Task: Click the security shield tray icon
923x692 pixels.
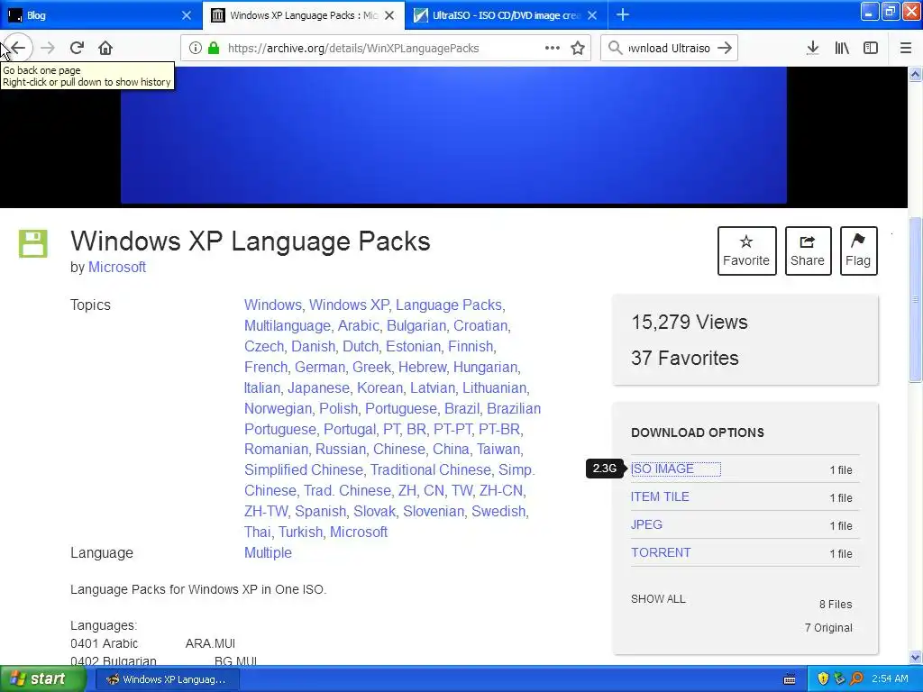Action: click(x=823, y=679)
